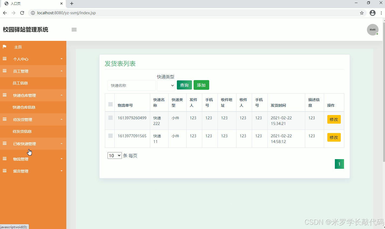Open the per-page count dropdown showing 10
Image resolution: width=385 pixels, height=229 pixels.
click(114, 155)
